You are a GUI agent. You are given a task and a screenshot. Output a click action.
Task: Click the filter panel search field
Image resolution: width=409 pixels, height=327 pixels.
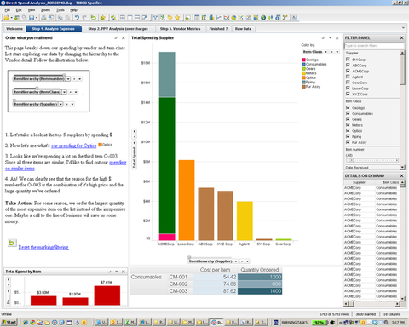point(374,46)
